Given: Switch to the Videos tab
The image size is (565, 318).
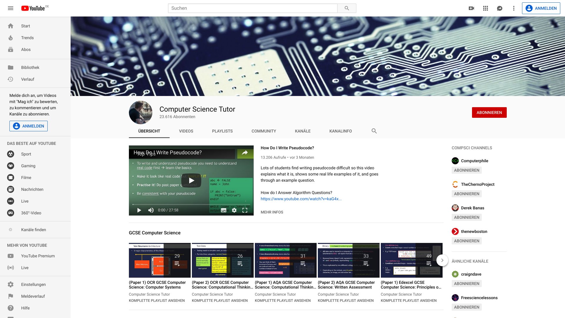Looking at the screenshot, I should [186, 131].
